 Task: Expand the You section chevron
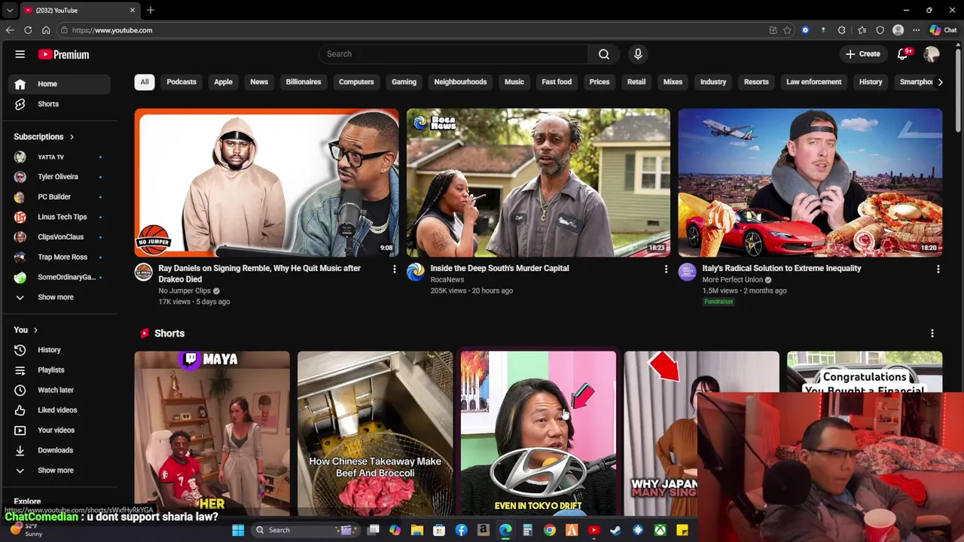[x=35, y=330]
